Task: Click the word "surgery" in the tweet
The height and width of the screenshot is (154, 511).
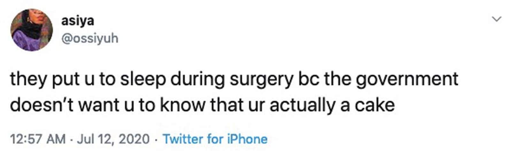Action: pos(261,79)
